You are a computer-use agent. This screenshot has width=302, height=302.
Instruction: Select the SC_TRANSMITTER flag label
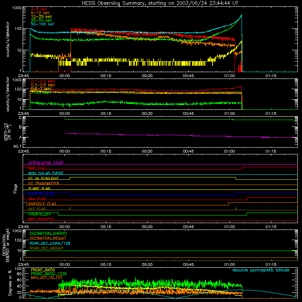44,183
